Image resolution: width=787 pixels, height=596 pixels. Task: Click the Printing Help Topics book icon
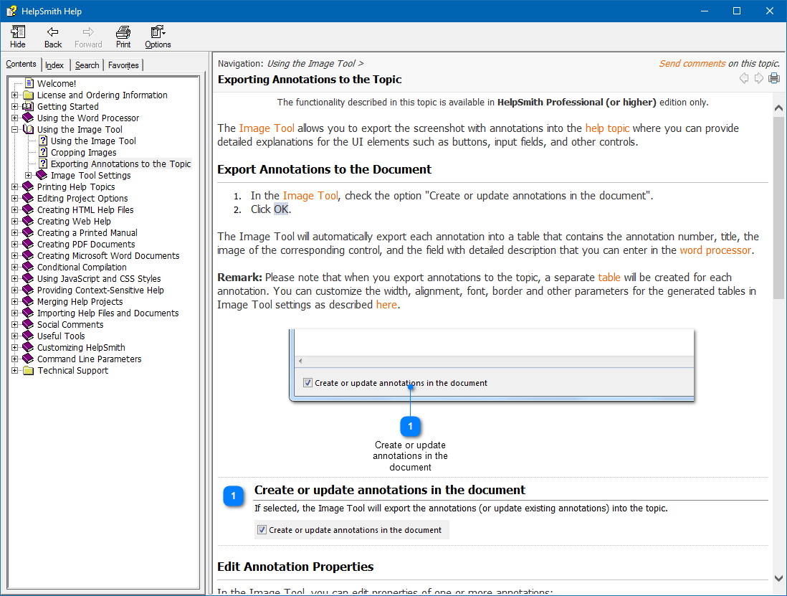pos(29,186)
